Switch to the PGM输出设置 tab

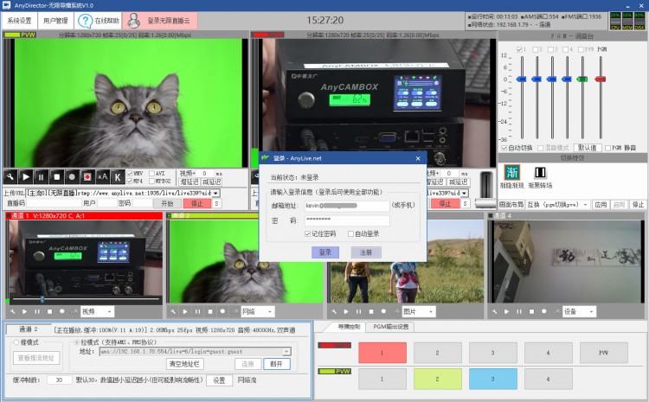click(391, 327)
